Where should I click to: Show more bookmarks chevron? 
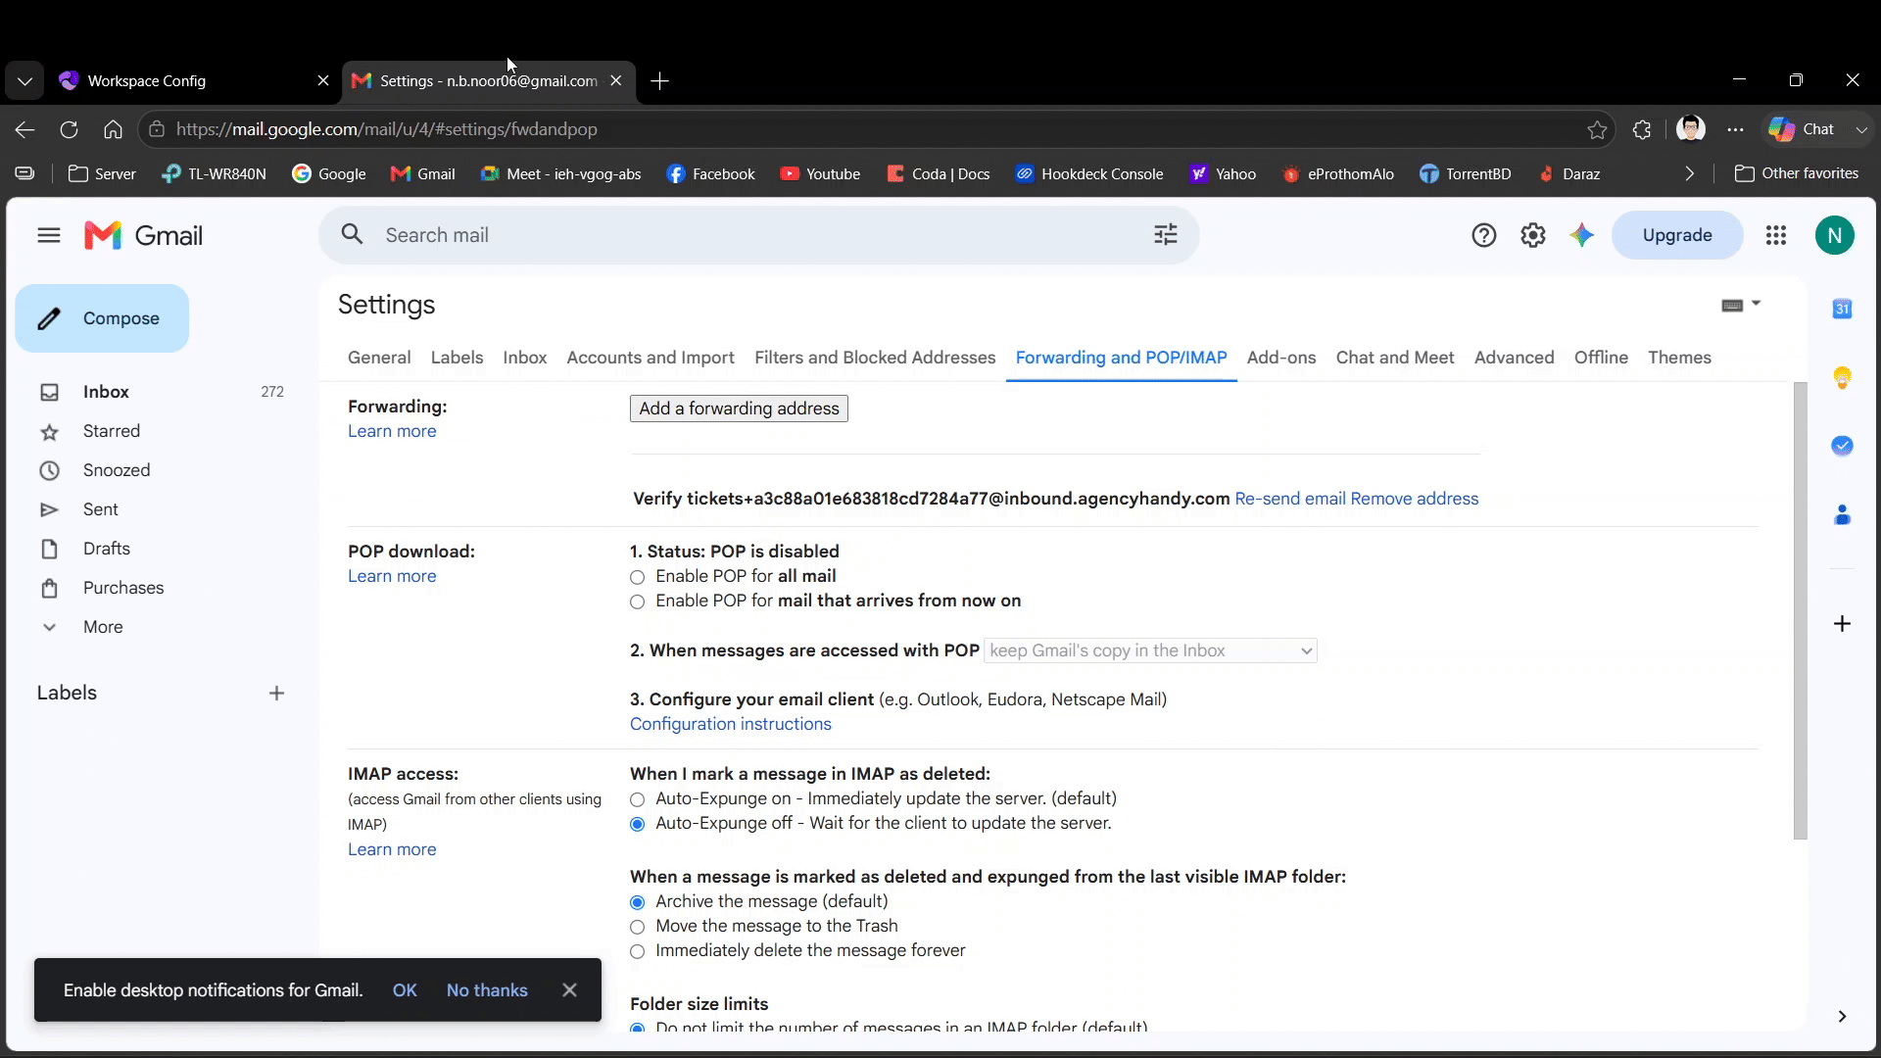[x=1689, y=173]
